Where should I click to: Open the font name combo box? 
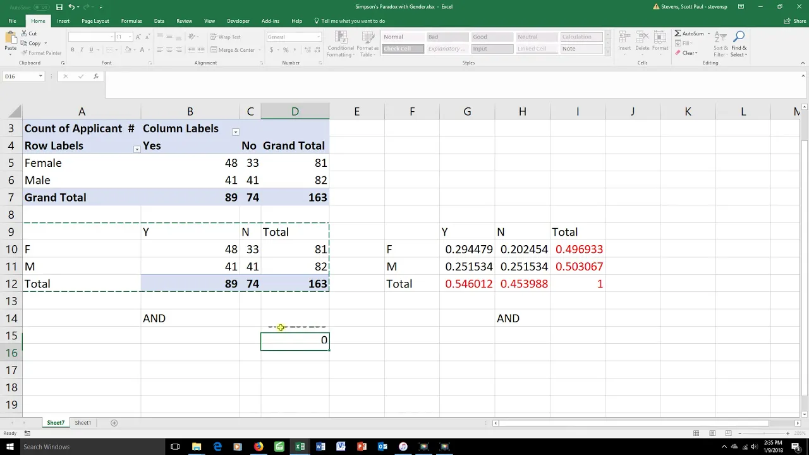coord(90,37)
